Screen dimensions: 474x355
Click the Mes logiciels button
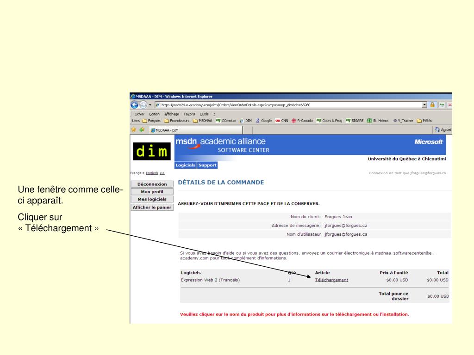(152, 199)
